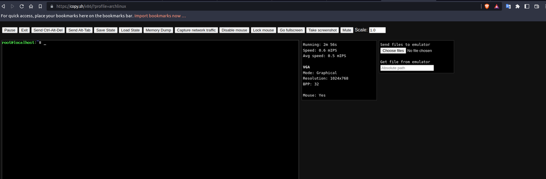
Task: Toggle the browser sidebar panel icon
Action: pyautogui.click(x=527, y=6)
